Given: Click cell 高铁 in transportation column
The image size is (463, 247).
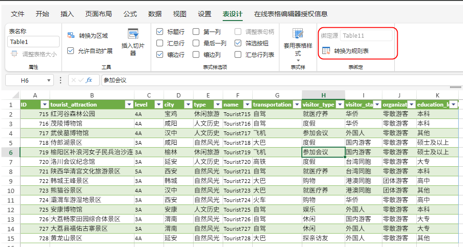Looking at the screenshot, I should tap(277, 162).
